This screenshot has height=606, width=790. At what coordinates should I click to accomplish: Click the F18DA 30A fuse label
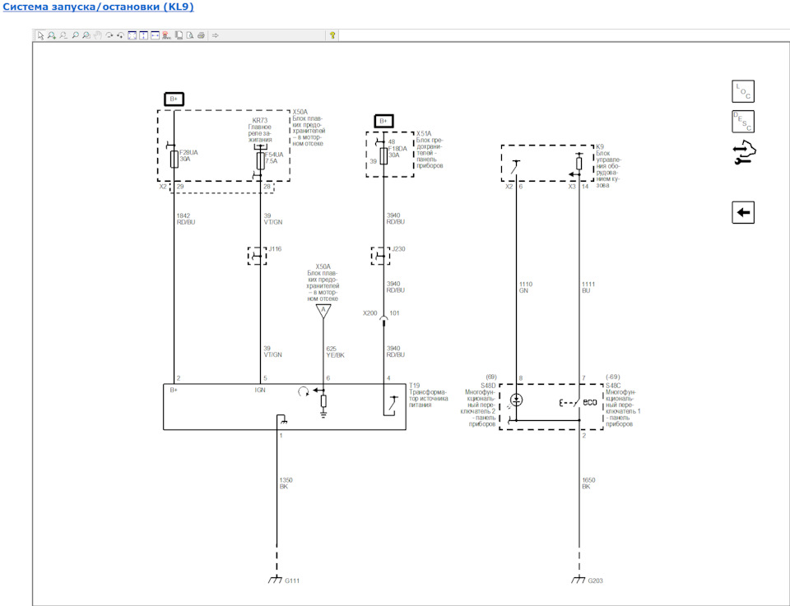point(397,152)
